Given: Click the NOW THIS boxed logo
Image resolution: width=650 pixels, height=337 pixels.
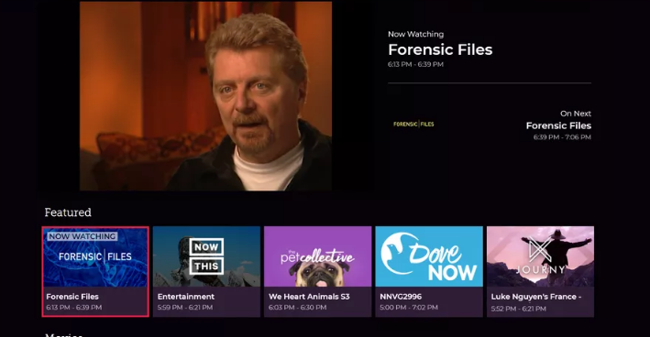Looking at the screenshot, I should [206, 256].
